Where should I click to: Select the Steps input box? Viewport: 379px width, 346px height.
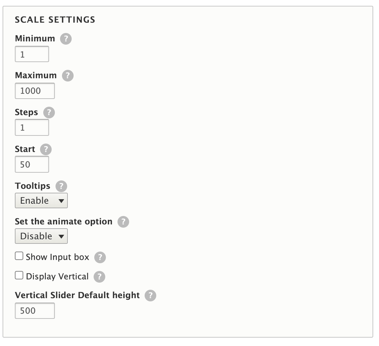pos(32,127)
